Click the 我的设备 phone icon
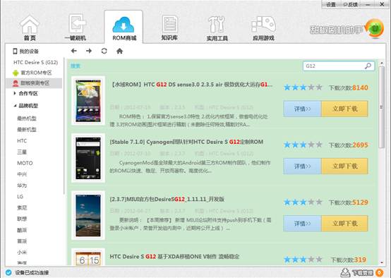Viewport: 391px width, 278px height. point(15,51)
